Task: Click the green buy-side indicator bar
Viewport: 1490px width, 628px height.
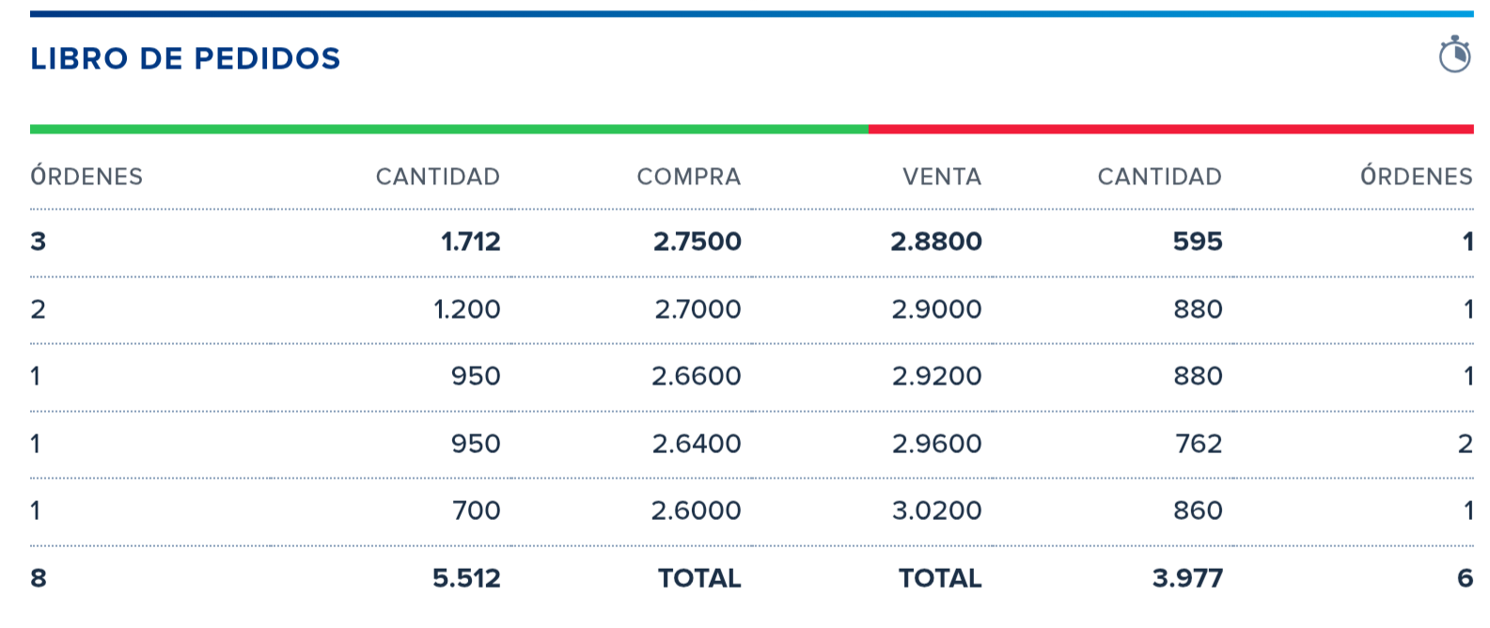Action: (x=448, y=129)
